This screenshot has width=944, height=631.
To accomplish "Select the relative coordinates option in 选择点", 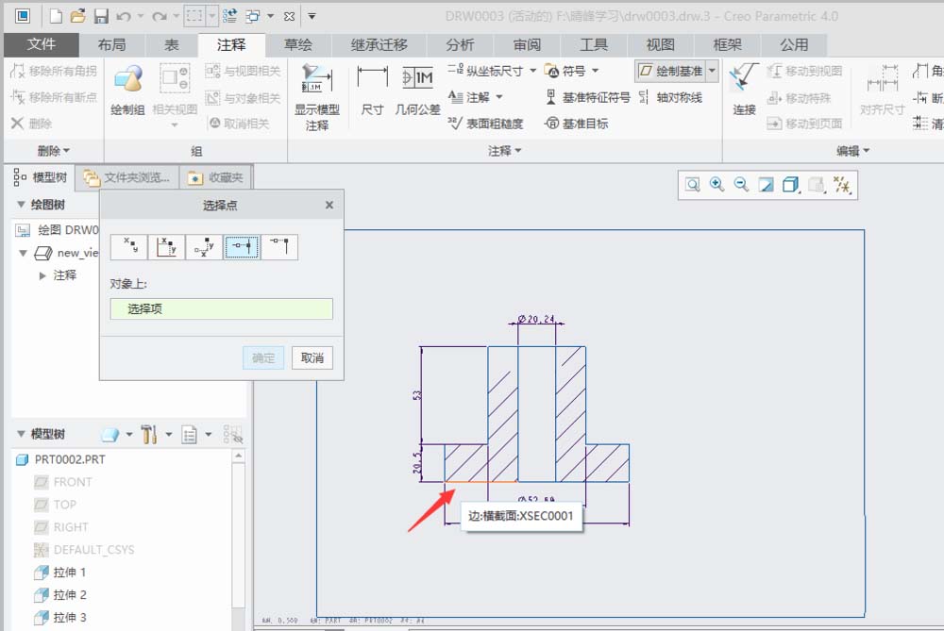I will [204, 246].
